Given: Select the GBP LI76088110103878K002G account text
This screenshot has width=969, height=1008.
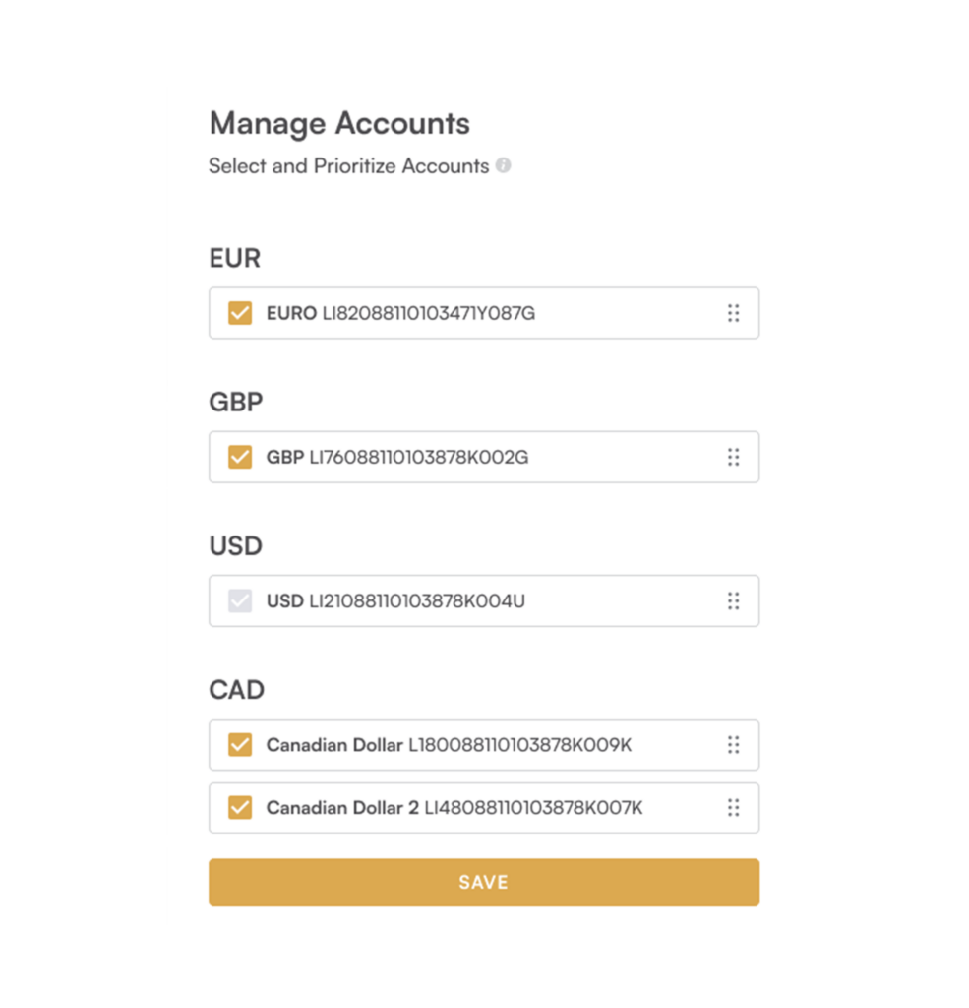Looking at the screenshot, I should [397, 457].
